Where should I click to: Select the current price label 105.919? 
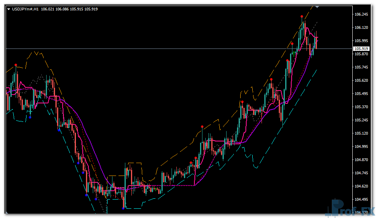(x=362, y=48)
